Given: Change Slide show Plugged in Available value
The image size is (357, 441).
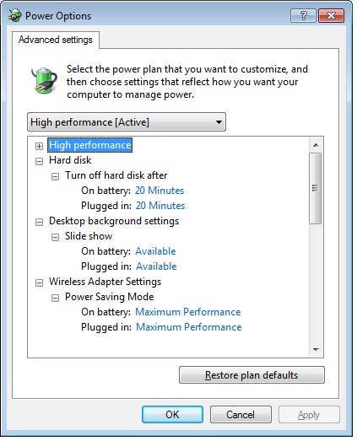Looking at the screenshot, I should tap(156, 266).
